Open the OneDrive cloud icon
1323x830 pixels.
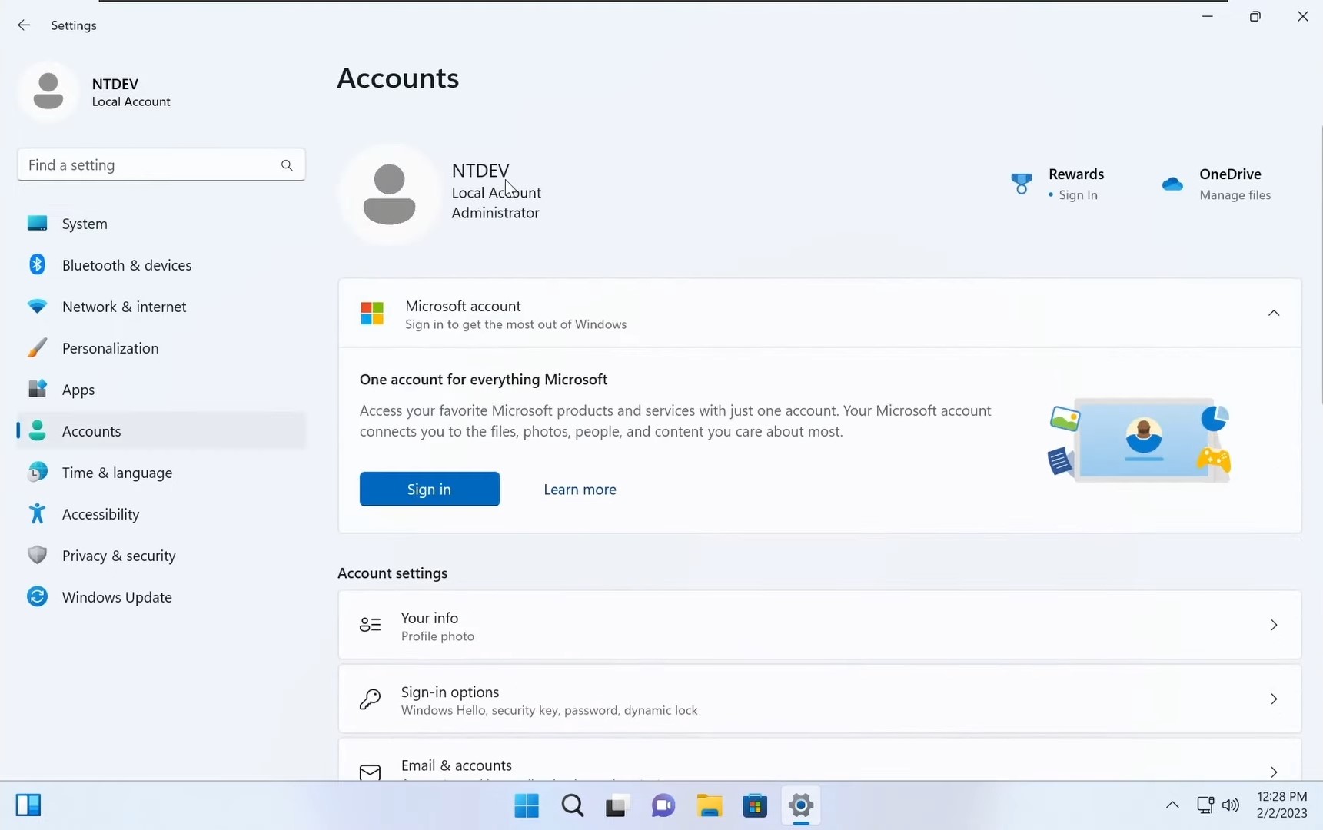pyautogui.click(x=1173, y=183)
